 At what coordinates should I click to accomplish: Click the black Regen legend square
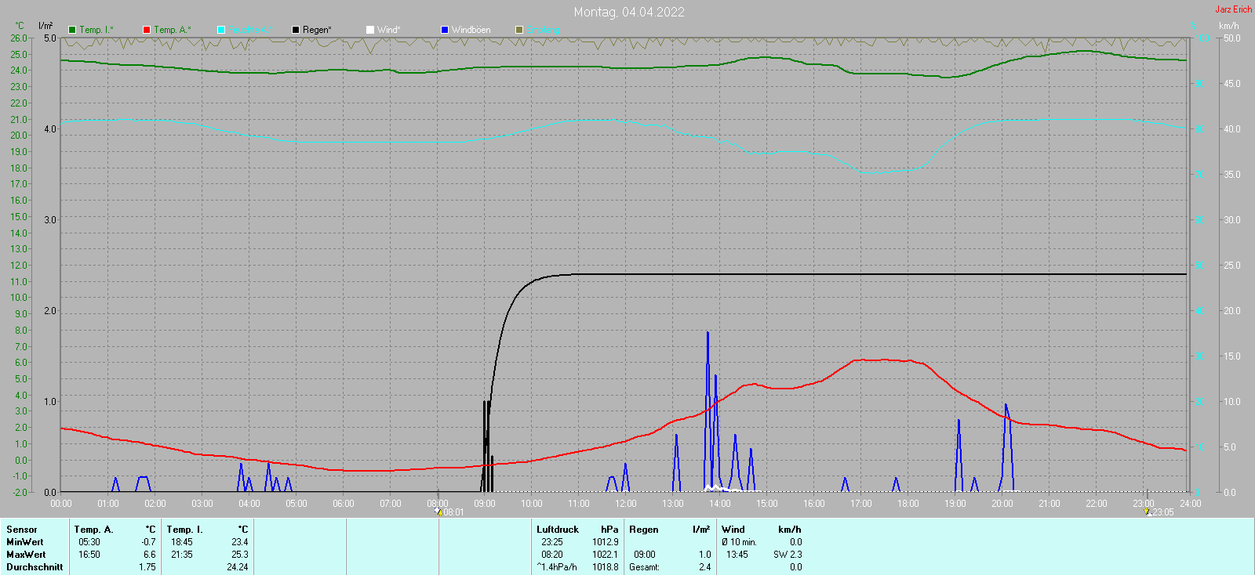click(x=296, y=30)
